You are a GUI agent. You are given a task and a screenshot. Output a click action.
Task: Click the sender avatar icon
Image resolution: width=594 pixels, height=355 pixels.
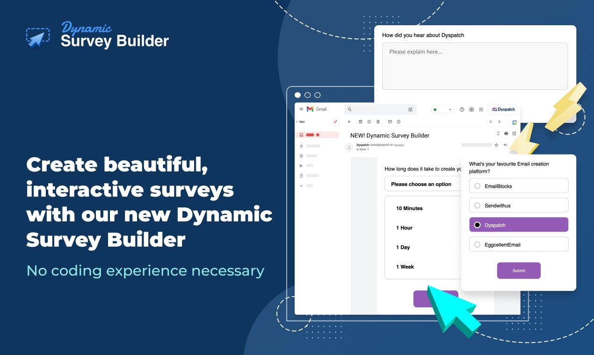(x=349, y=147)
